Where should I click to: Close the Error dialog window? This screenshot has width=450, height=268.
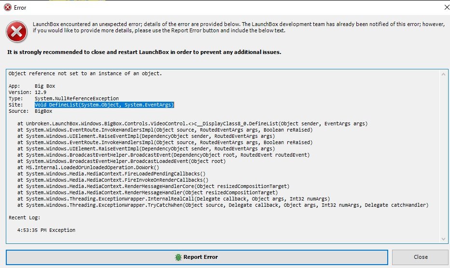click(x=447, y=7)
